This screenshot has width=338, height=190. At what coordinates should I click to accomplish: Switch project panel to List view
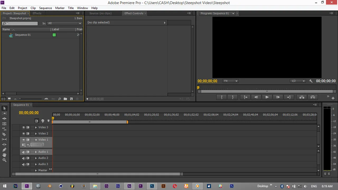(x=4, y=99)
